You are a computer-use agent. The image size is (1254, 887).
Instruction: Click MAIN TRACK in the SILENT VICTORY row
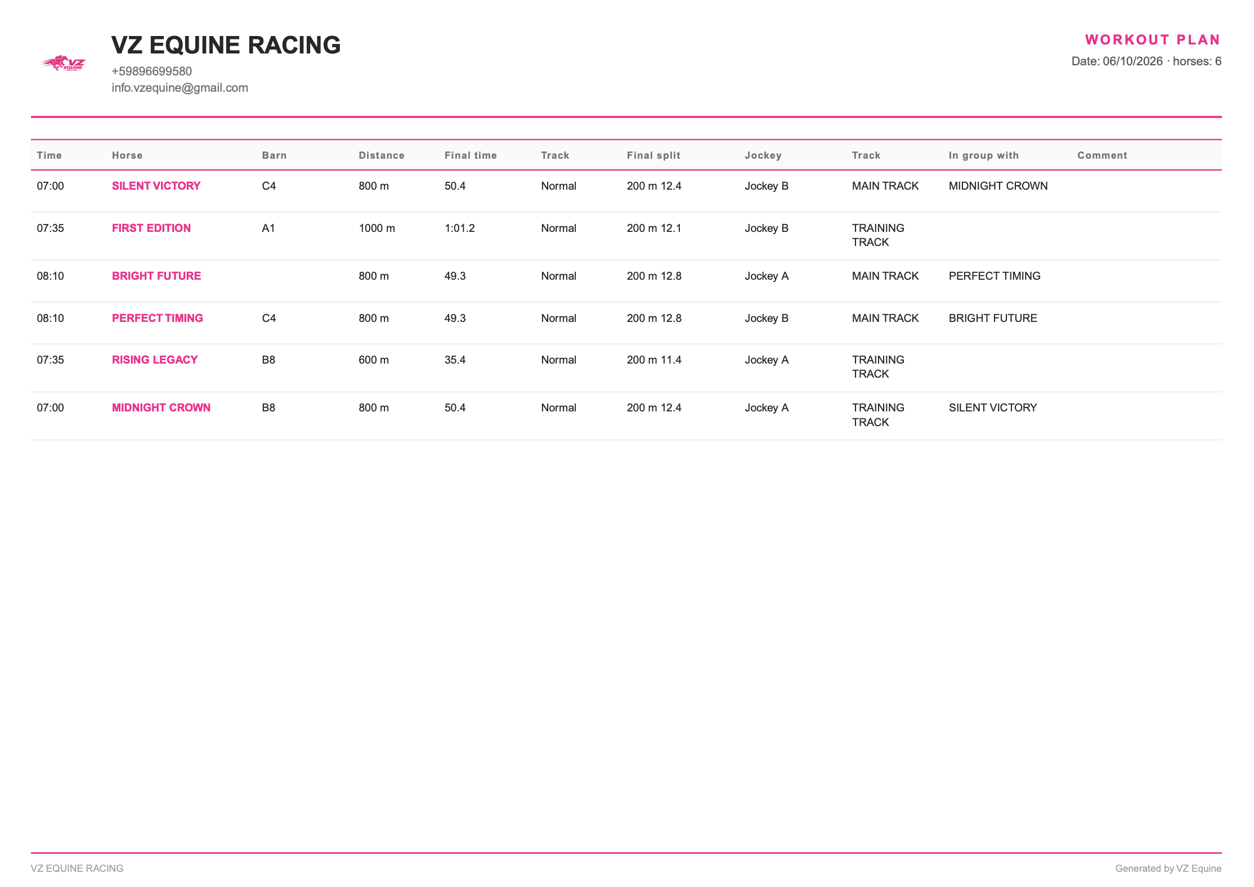tap(885, 186)
